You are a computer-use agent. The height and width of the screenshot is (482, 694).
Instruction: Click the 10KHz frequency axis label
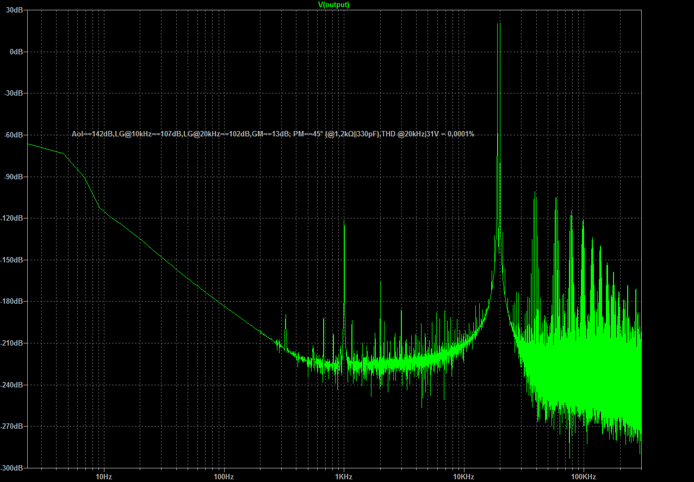[x=464, y=477]
